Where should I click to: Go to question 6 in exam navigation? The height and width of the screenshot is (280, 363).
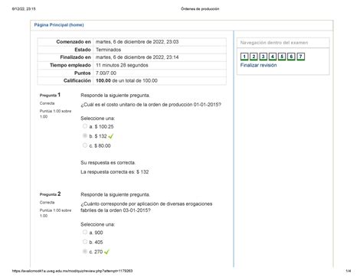[x=291, y=57]
